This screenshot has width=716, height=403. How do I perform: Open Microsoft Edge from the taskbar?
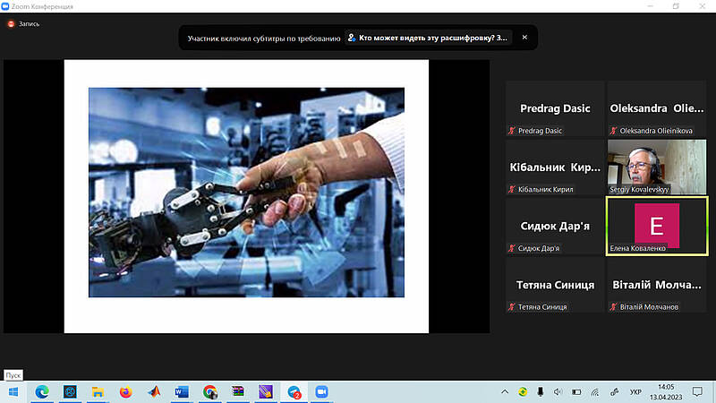[42, 391]
